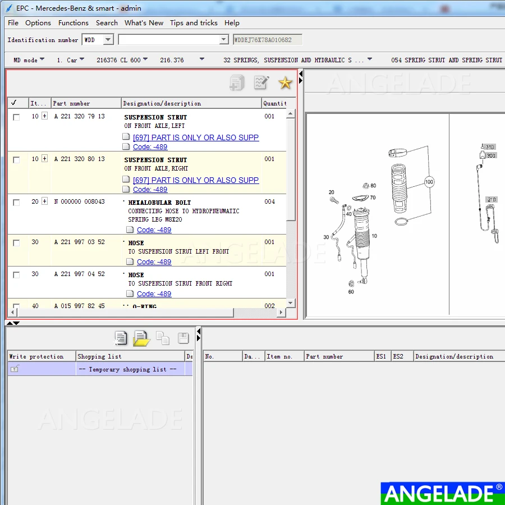505x505 pixels.
Task: Open the Functions menu
Action: click(x=73, y=23)
